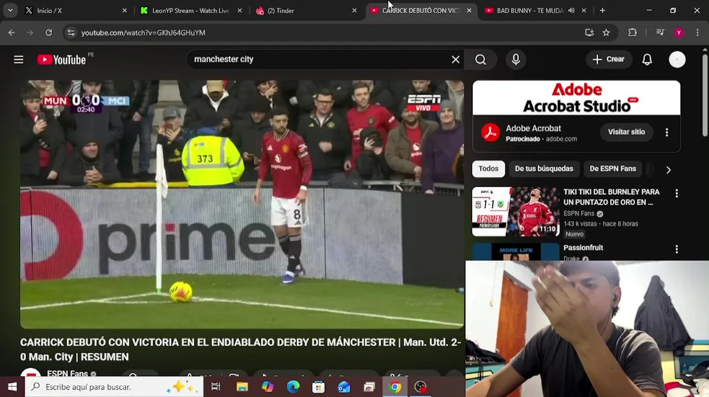This screenshot has height=397, width=709.
Task: Mute the BAD BUNNY tab audio icon
Action: click(571, 10)
